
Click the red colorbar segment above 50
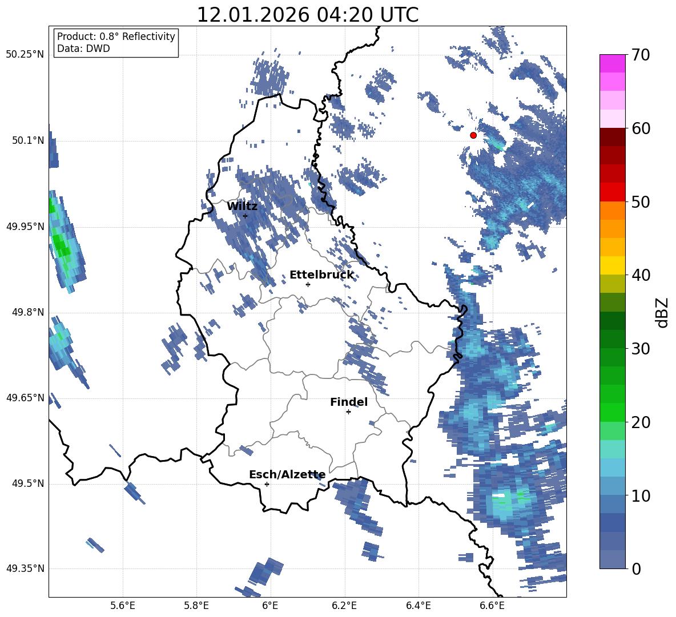(x=612, y=192)
